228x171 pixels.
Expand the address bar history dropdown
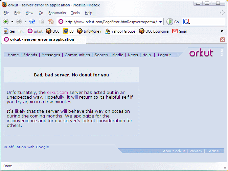point(160,22)
